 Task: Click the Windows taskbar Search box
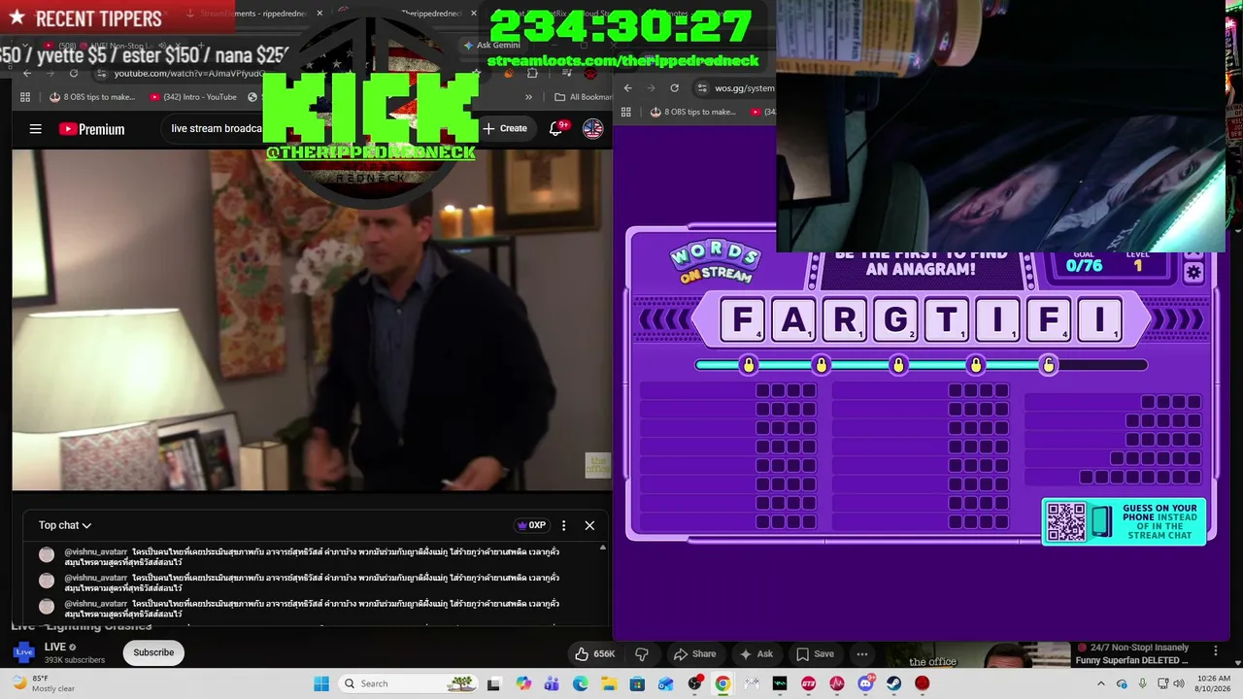[x=408, y=683]
